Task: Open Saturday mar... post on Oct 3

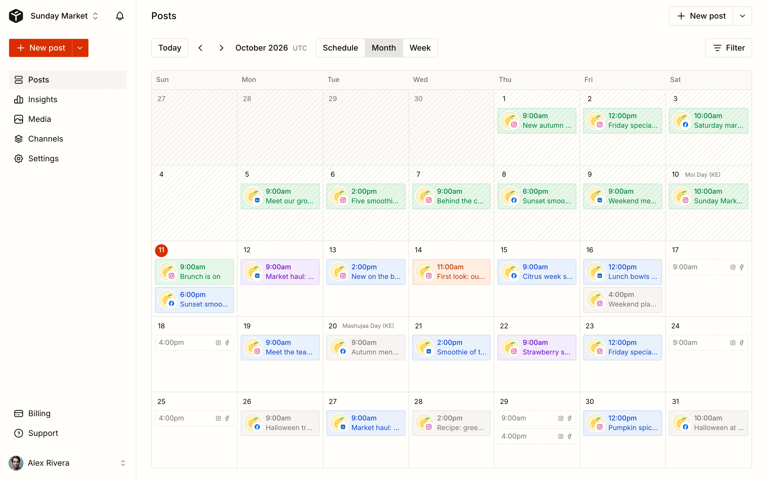Action: click(x=708, y=121)
